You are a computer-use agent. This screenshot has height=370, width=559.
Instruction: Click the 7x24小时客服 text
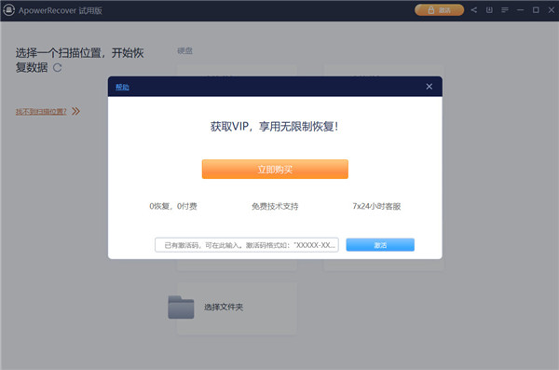(376, 206)
